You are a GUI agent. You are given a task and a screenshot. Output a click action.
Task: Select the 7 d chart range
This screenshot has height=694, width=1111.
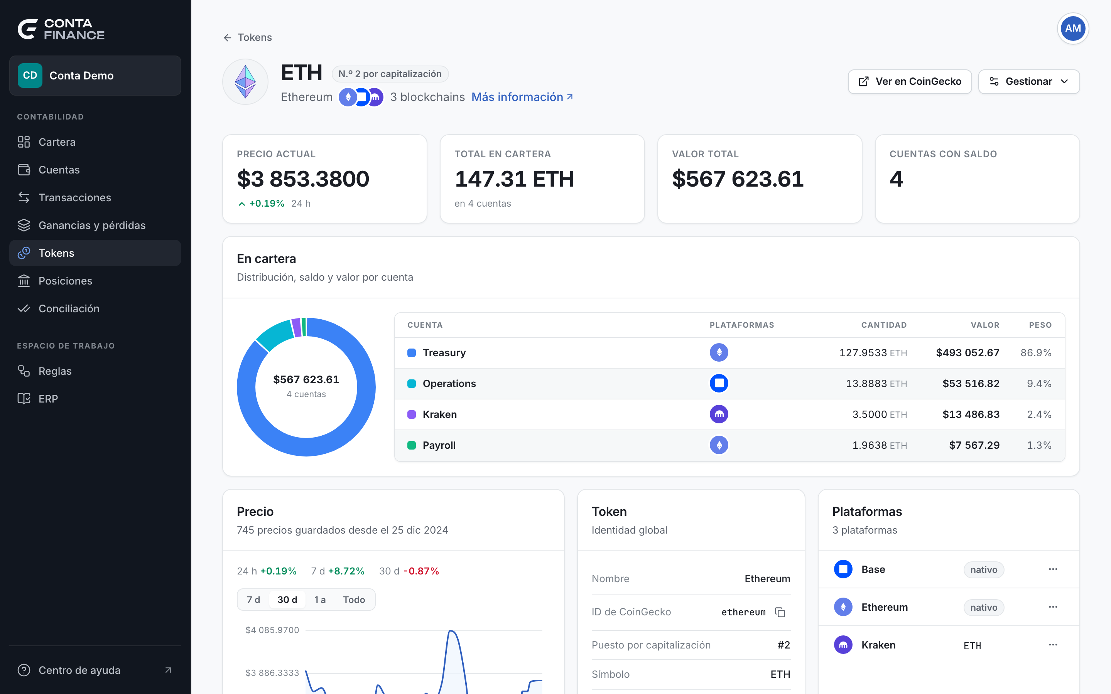(x=253, y=600)
